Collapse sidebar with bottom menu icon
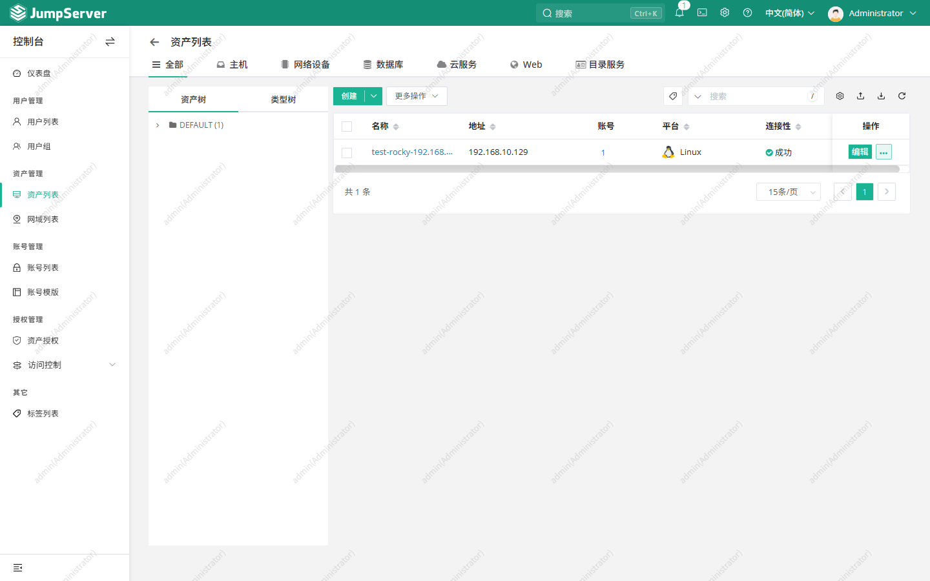Image resolution: width=930 pixels, height=581 pixels. coord(17,567)
